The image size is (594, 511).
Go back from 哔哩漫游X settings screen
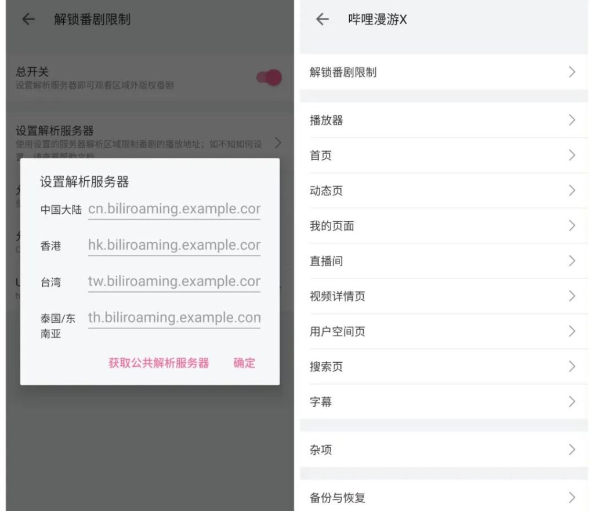tap(323, 19)
